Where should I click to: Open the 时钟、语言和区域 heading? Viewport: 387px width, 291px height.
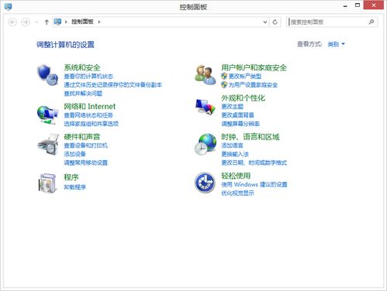click(x=251, y=137)
